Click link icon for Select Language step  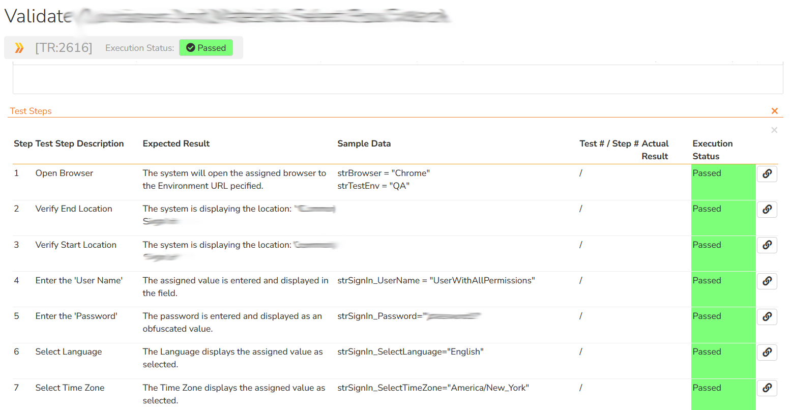pos(767,352)
